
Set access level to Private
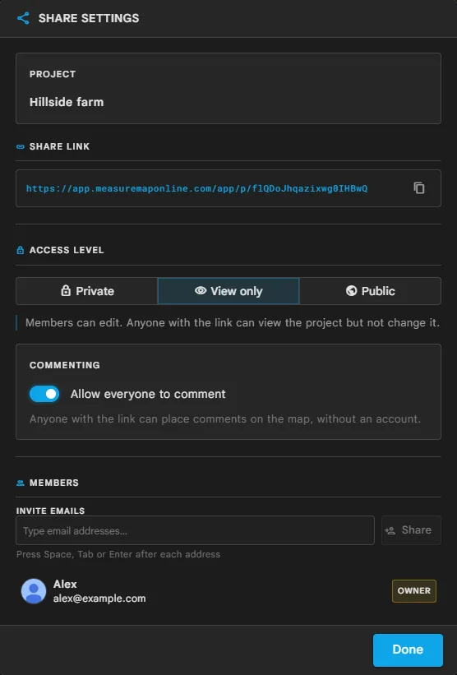87,291
